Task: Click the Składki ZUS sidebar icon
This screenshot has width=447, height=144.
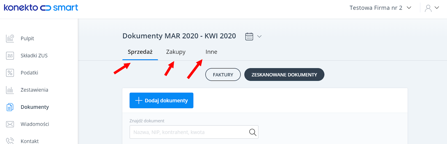Action: [x=10, y=55]
